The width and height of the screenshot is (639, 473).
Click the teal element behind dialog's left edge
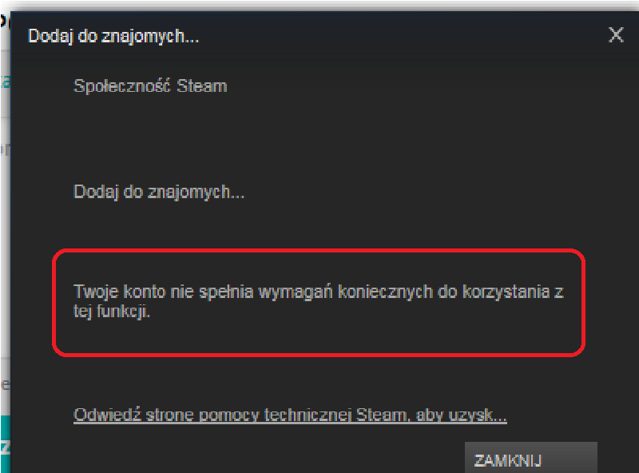[x=5, y=444]
